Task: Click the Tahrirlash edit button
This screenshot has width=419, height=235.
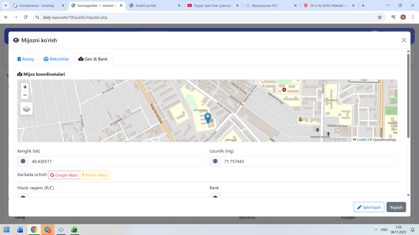Action: [x=369, y=207]
